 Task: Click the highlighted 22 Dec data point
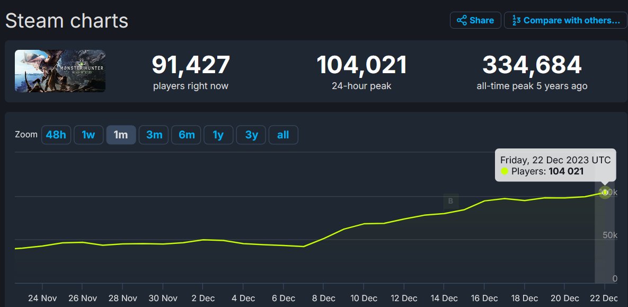[x=605, y=192]
